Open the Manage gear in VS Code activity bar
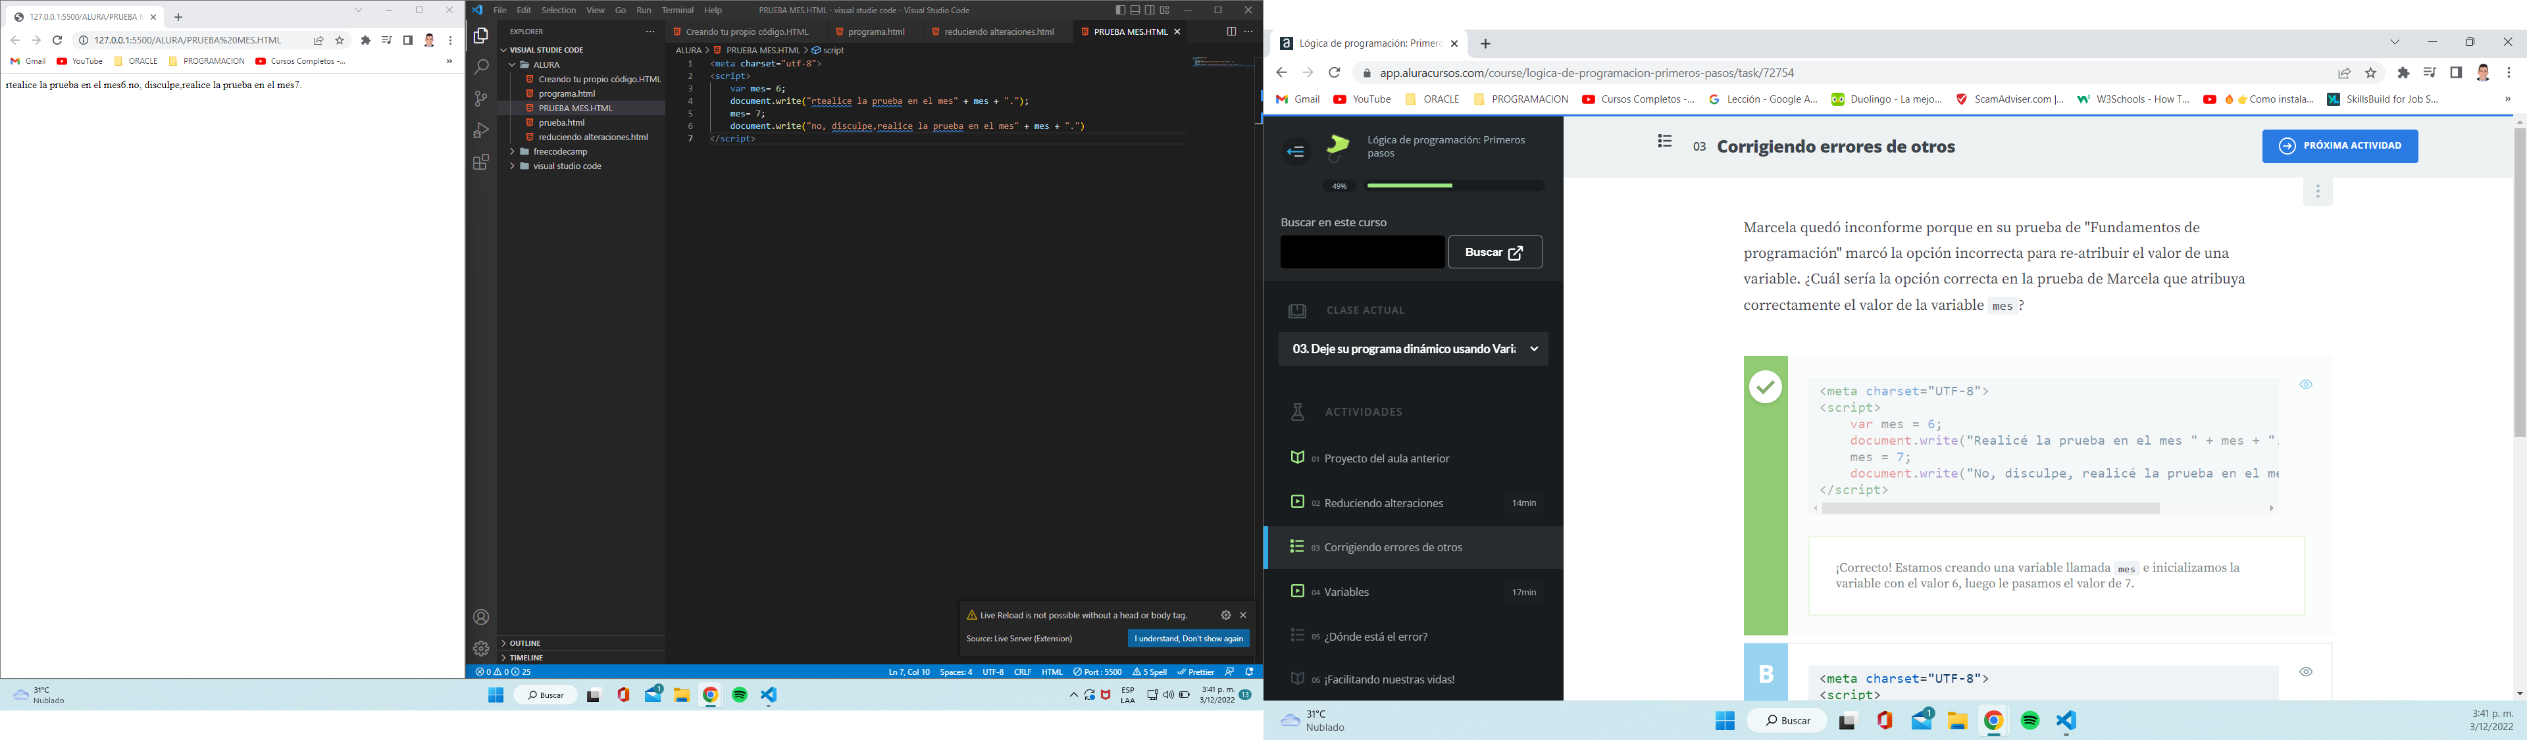 click(x=480, y=649)
